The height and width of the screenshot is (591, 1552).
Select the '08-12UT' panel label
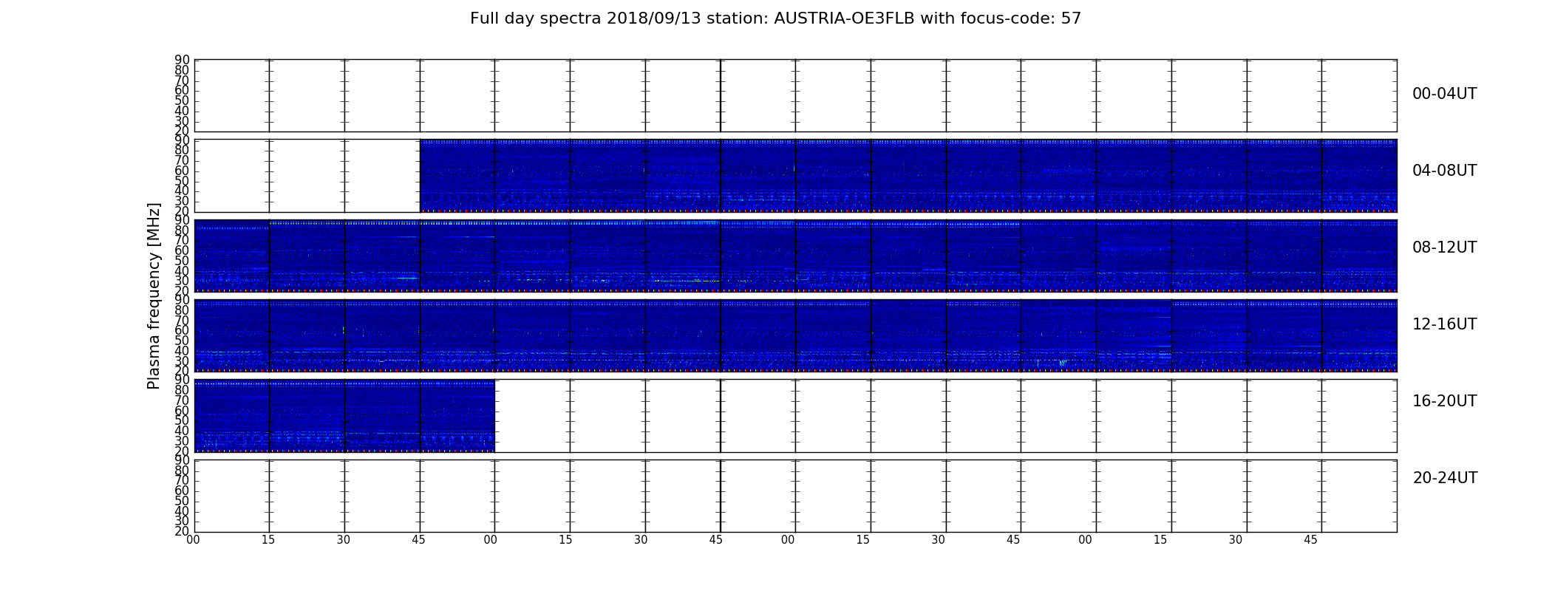(x=1444, y=247)
